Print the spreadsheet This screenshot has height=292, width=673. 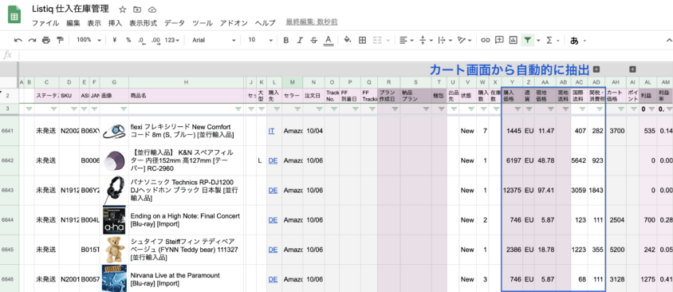point(46,40)
